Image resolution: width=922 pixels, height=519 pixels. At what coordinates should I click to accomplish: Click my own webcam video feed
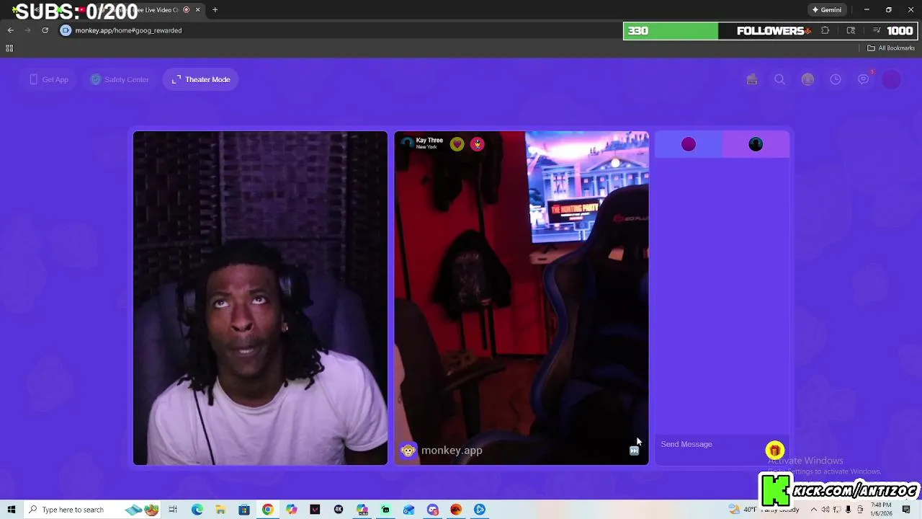[x=260, y=298]
